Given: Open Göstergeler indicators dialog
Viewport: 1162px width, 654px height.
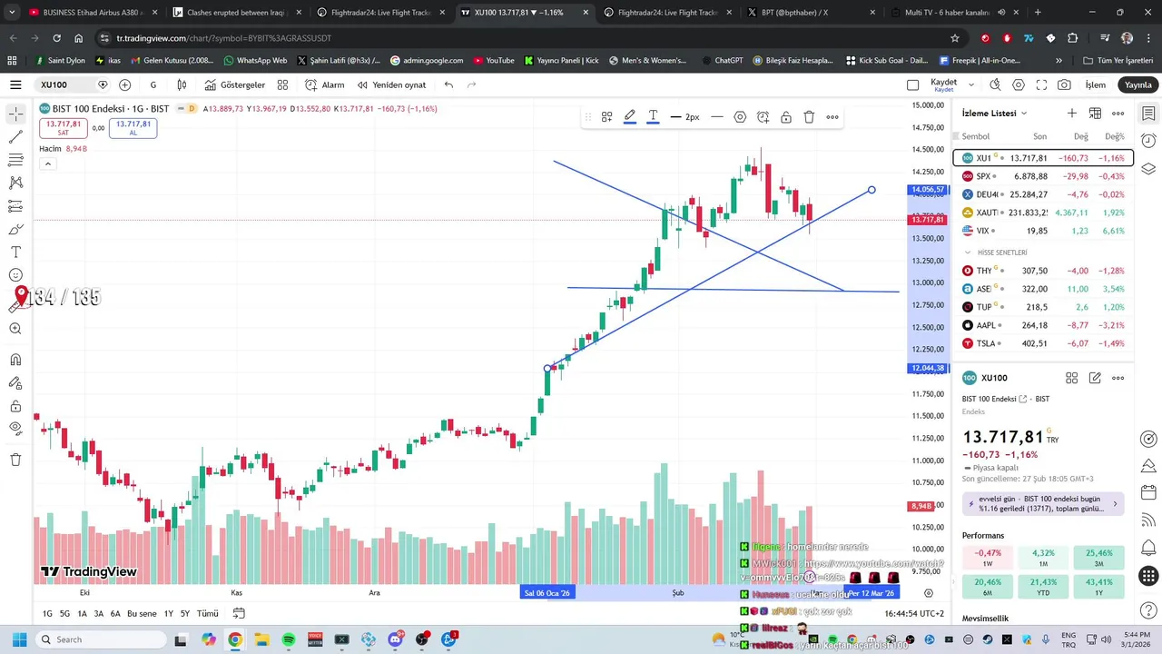Looking at the screenshot, I should coord(235,84).
